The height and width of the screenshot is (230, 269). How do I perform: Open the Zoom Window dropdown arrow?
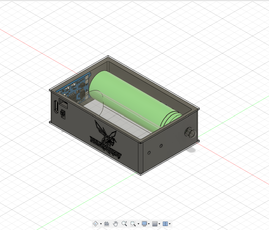click(138, 224)
